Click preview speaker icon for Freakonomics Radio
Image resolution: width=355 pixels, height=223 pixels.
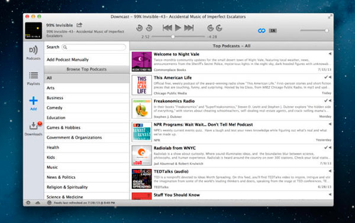(x=330, y=101)
